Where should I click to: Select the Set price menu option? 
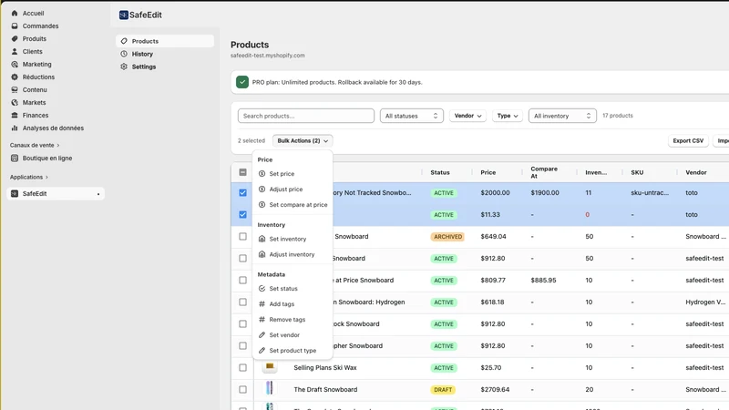293,173
